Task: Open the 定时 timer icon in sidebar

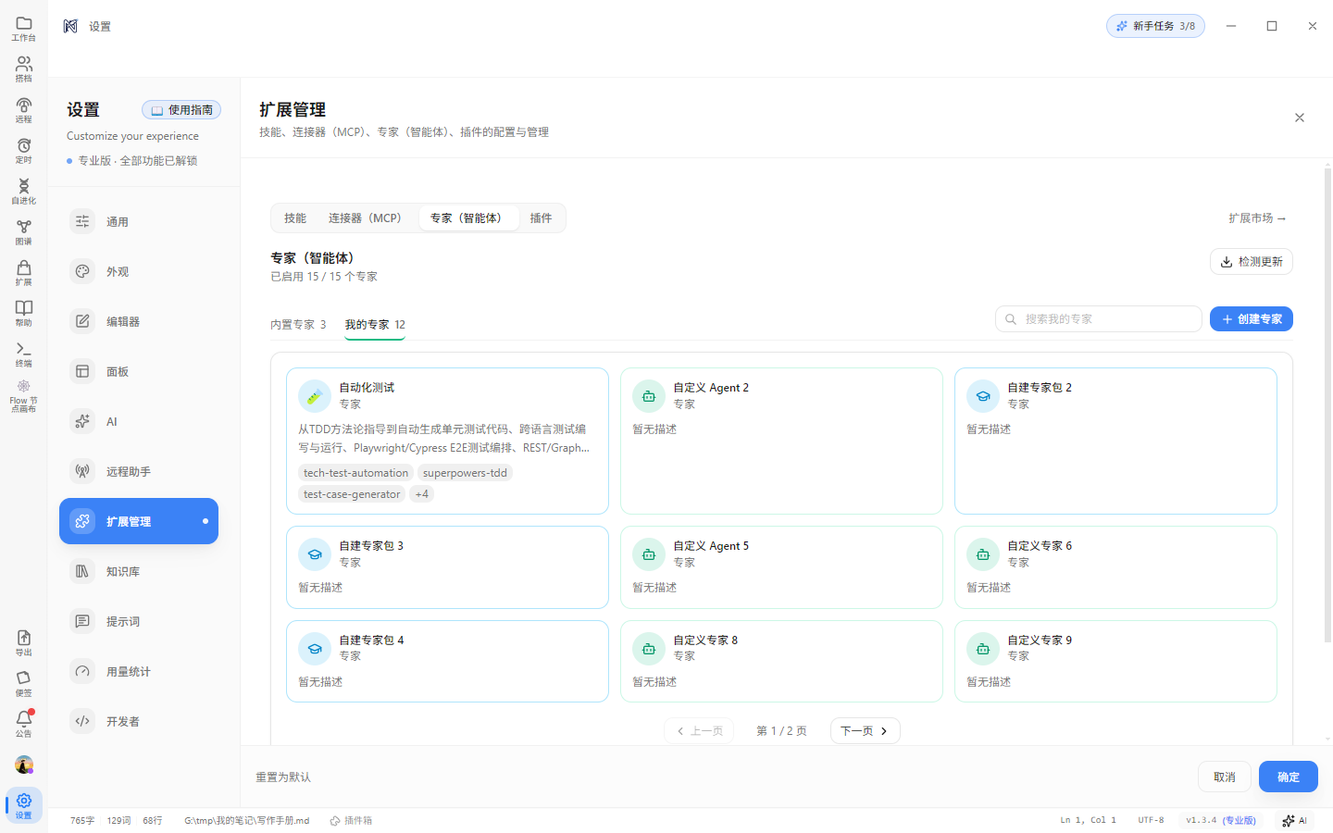Action: 24,150
